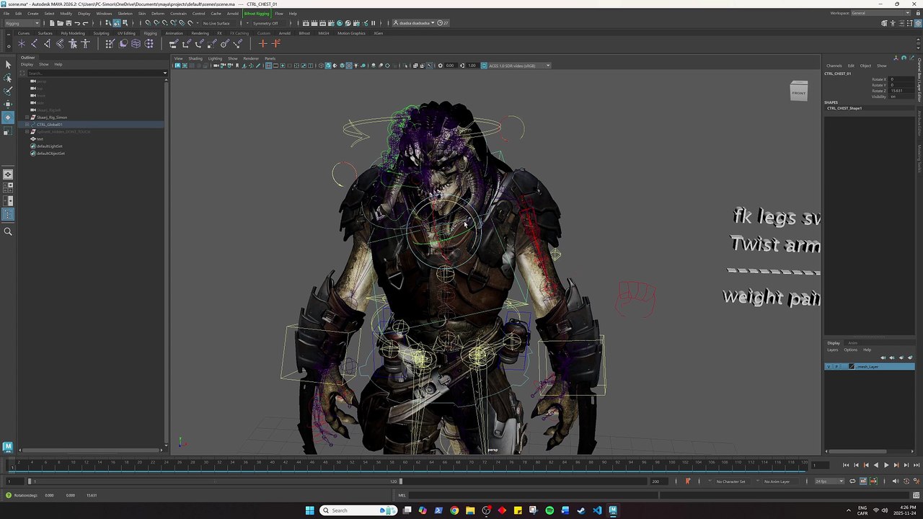Activate the Rotate tool in toolbox
Viewport: 923px width, 519px height.
pyautogui.click(x=8, y=117)
